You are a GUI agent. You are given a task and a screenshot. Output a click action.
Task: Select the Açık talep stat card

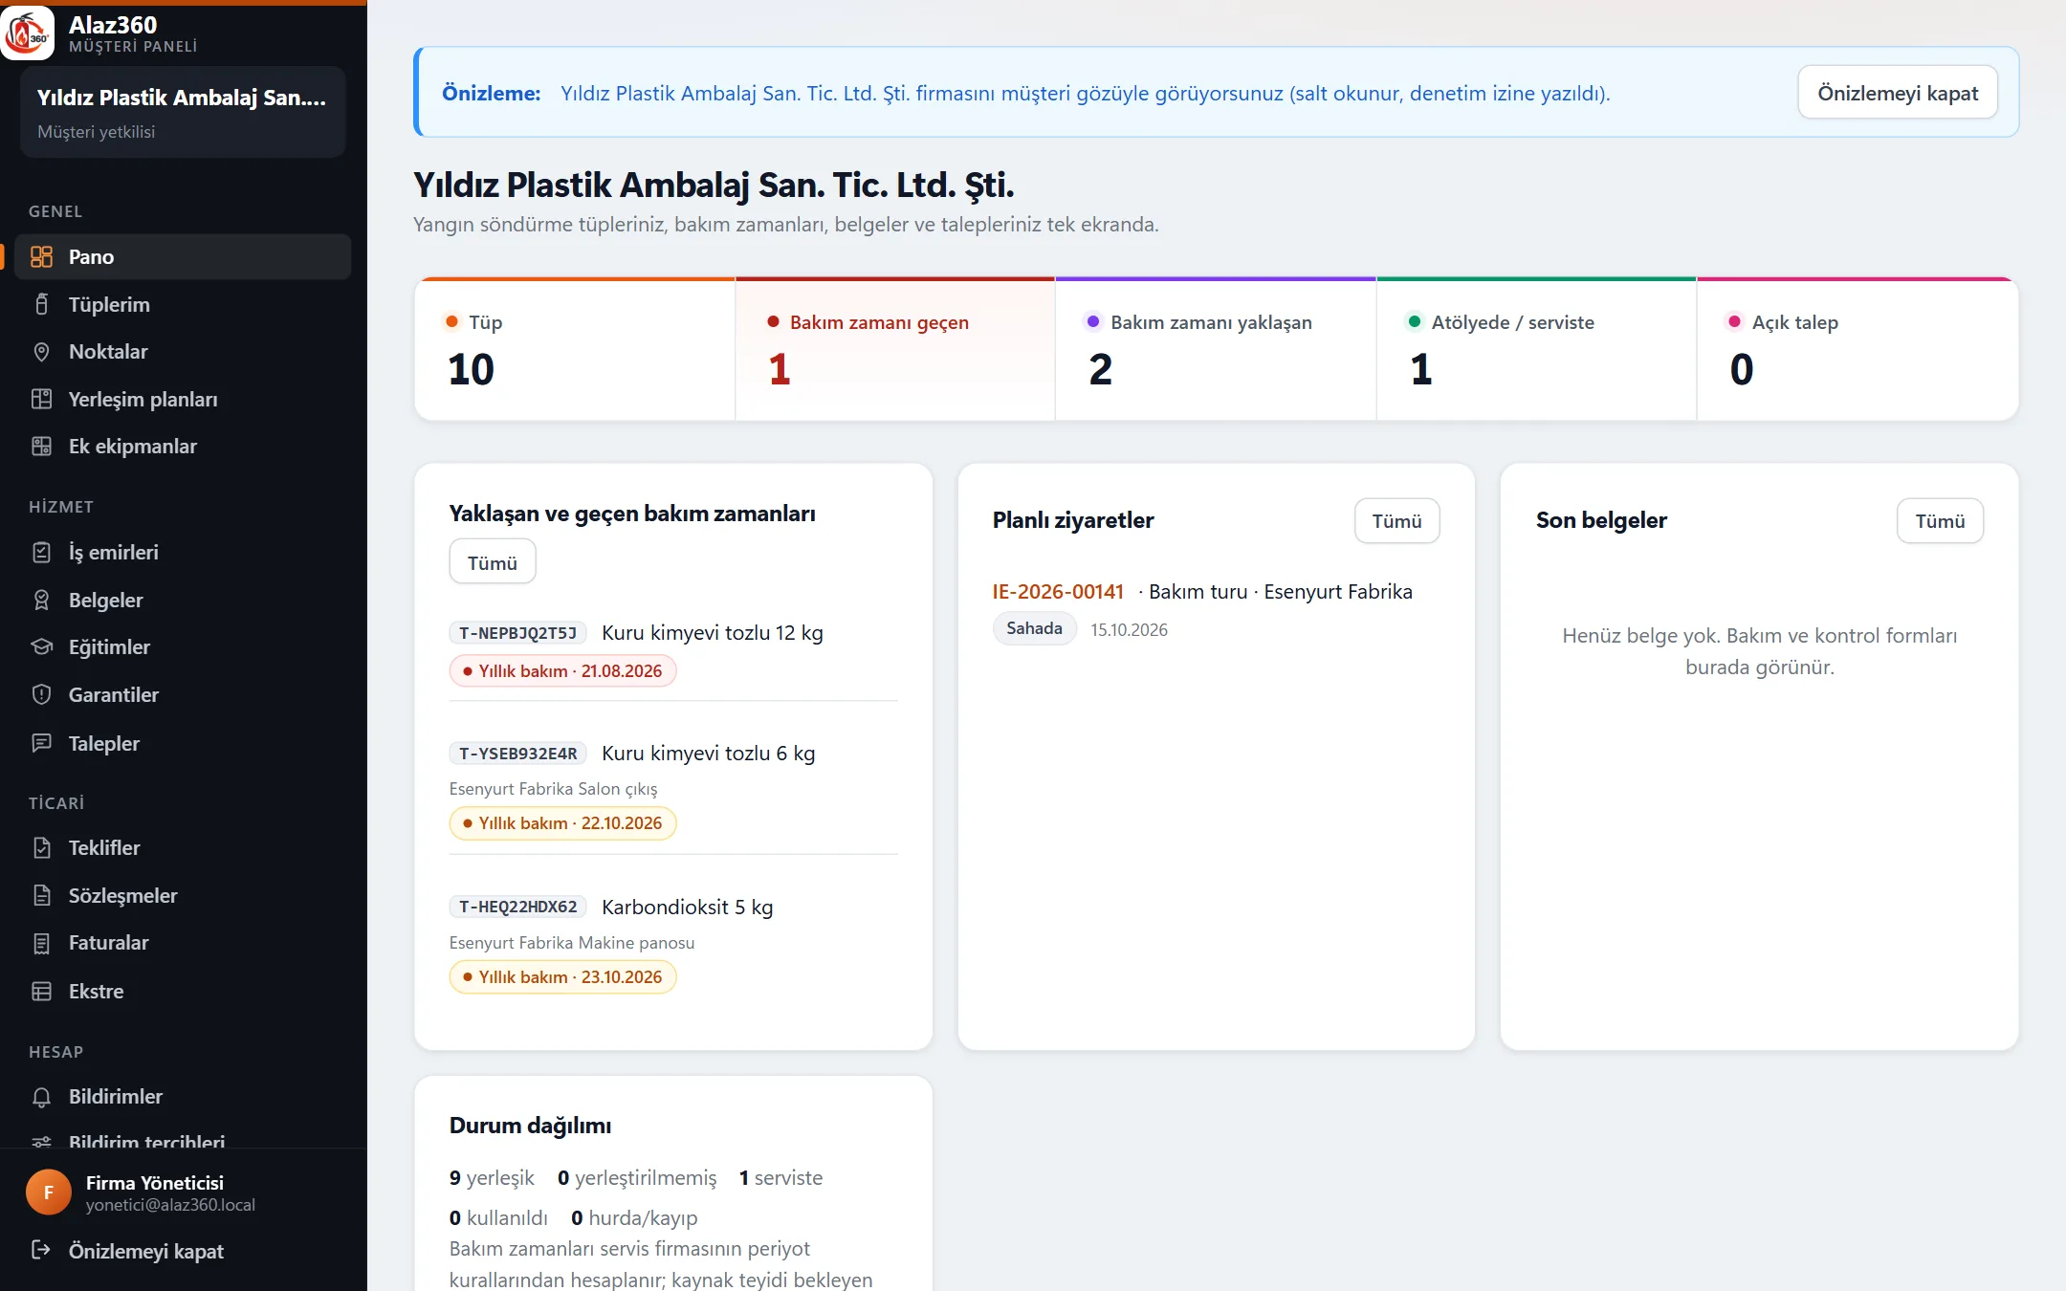[1857, 350]
